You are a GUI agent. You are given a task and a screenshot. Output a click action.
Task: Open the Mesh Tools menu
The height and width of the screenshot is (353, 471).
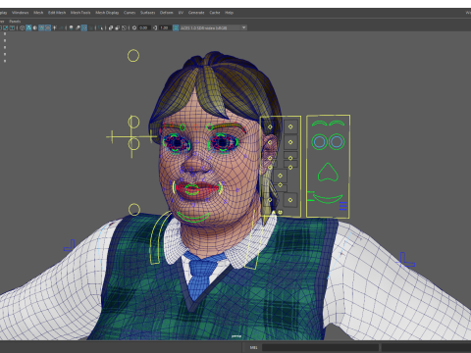[x=80, y=13]
